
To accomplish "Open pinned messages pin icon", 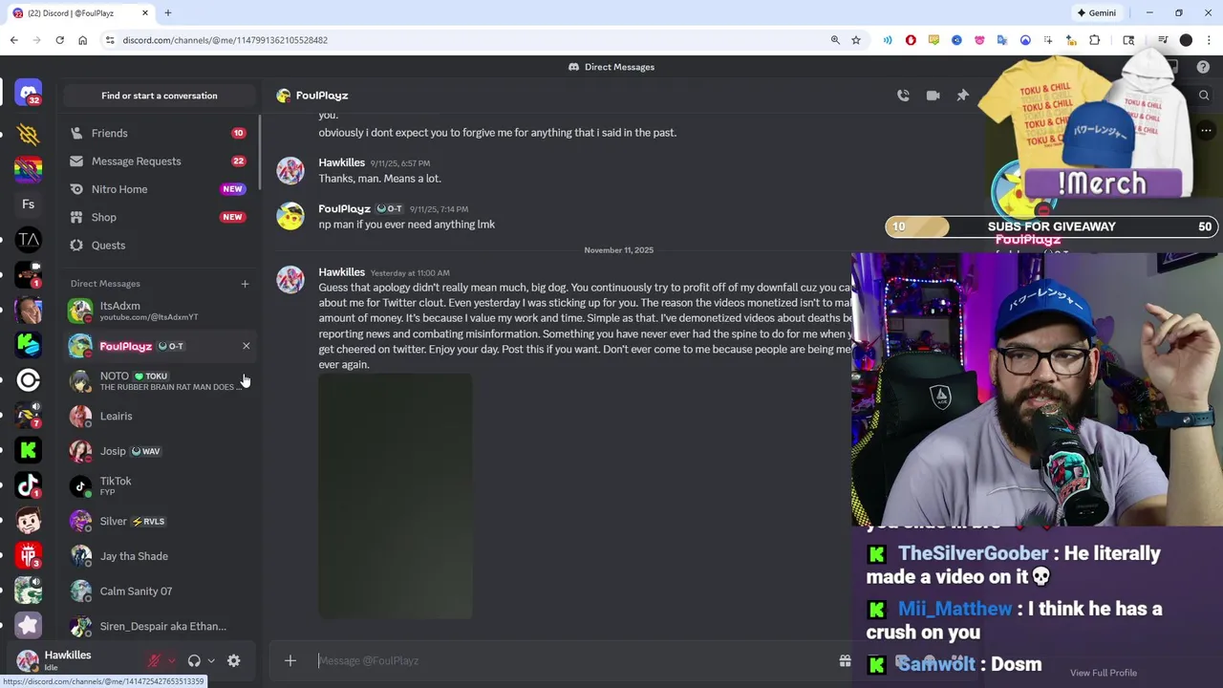I will 962,96.
